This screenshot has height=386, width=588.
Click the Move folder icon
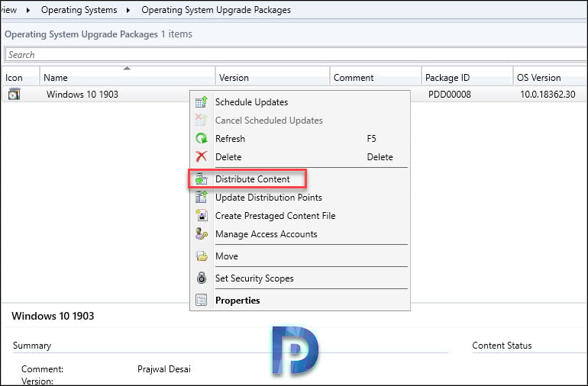tap(202, 256)
